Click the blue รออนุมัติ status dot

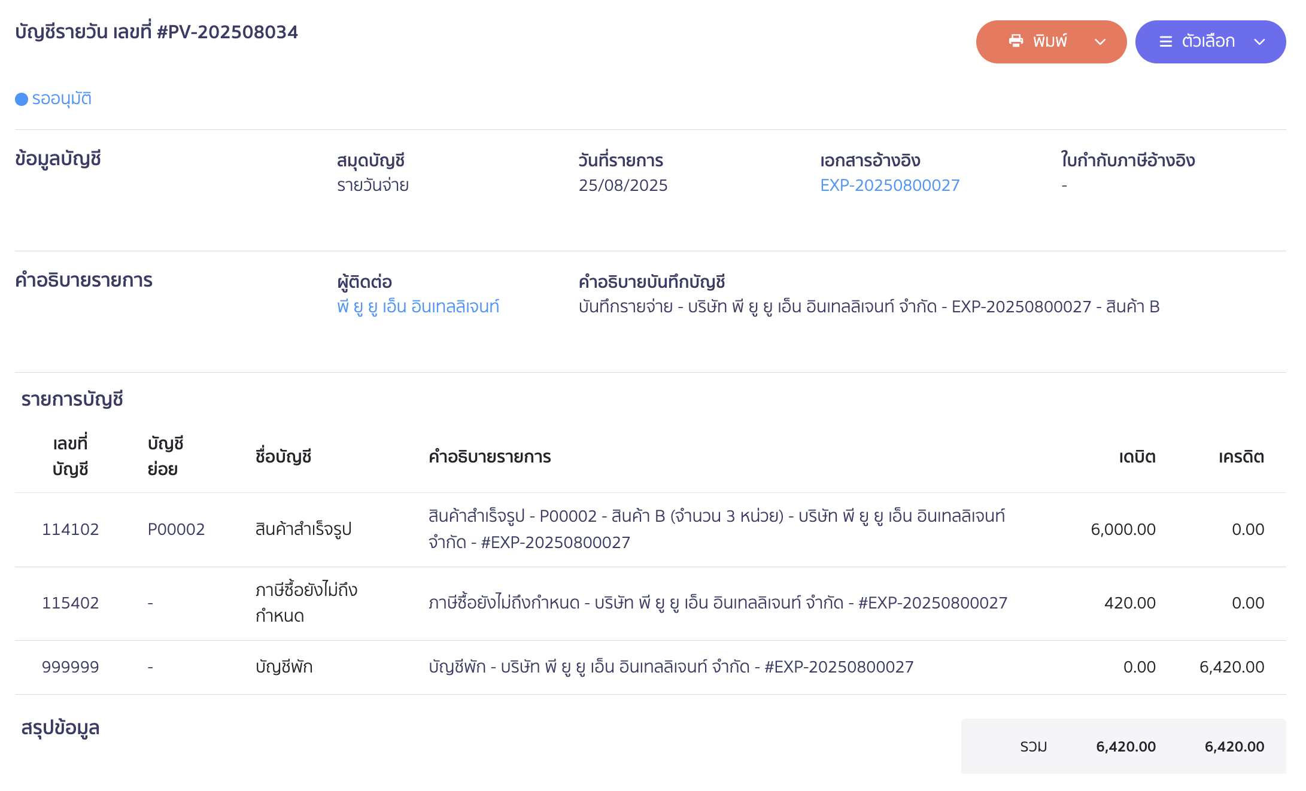pyautogui.click(x=22, y=99)
